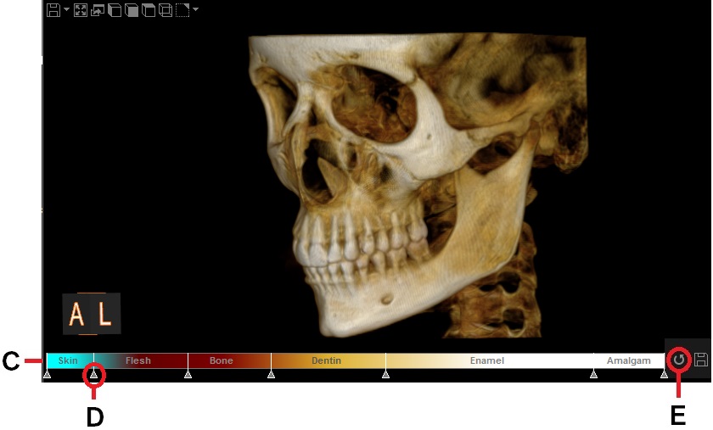Click the Bone segment of the color bar
713x430 pixels.
coord(229,360)
